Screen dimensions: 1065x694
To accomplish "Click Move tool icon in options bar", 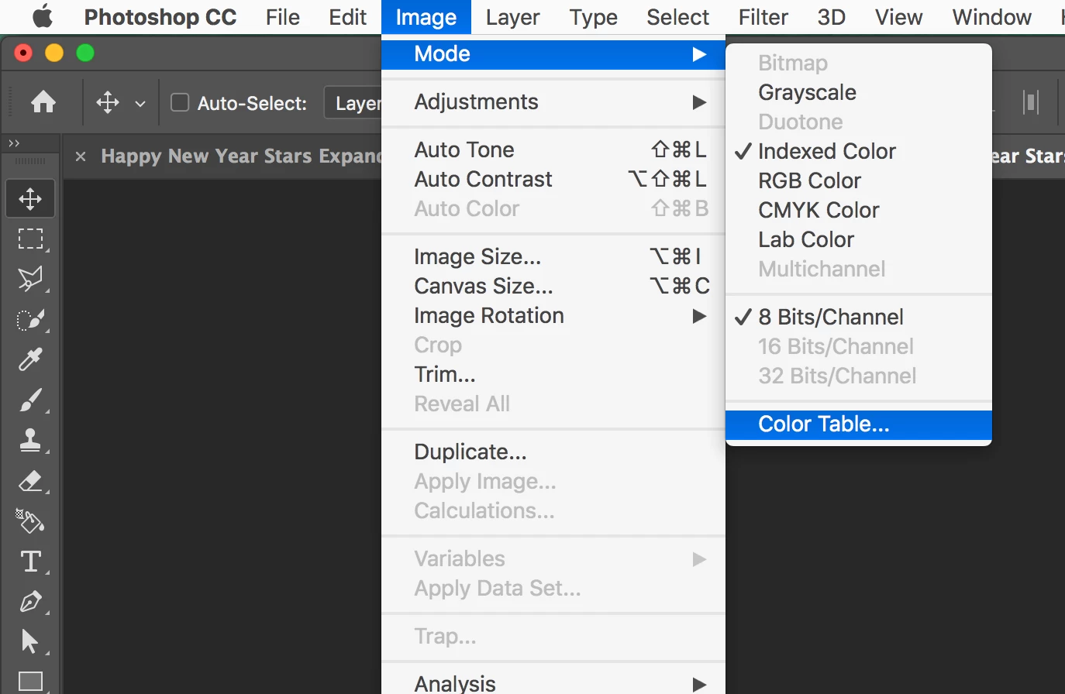I will (x=108, y=102).
